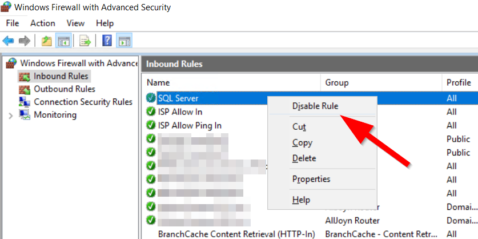Screen dimensions: 478x239
Task: Select Connection Security Rules tree item
Action: pos(83,102)
